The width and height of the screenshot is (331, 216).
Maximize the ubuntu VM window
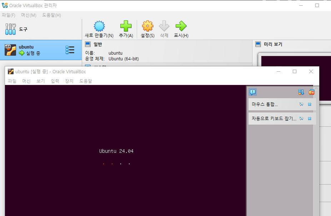click(295, 71)
